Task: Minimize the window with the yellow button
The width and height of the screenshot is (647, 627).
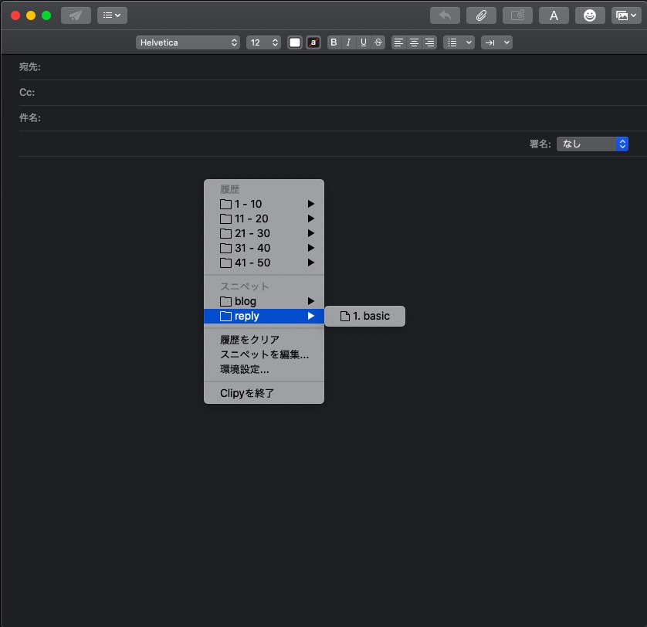Action: (x=31, y=15)
